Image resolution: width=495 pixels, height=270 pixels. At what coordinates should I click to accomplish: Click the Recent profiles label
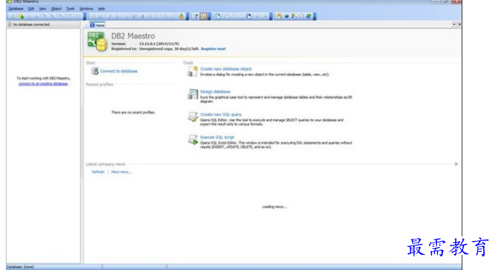click(x=99, y=85)
